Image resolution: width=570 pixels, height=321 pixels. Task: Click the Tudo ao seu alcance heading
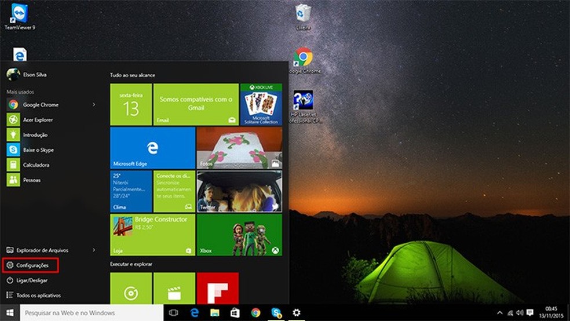click(133, 75)
